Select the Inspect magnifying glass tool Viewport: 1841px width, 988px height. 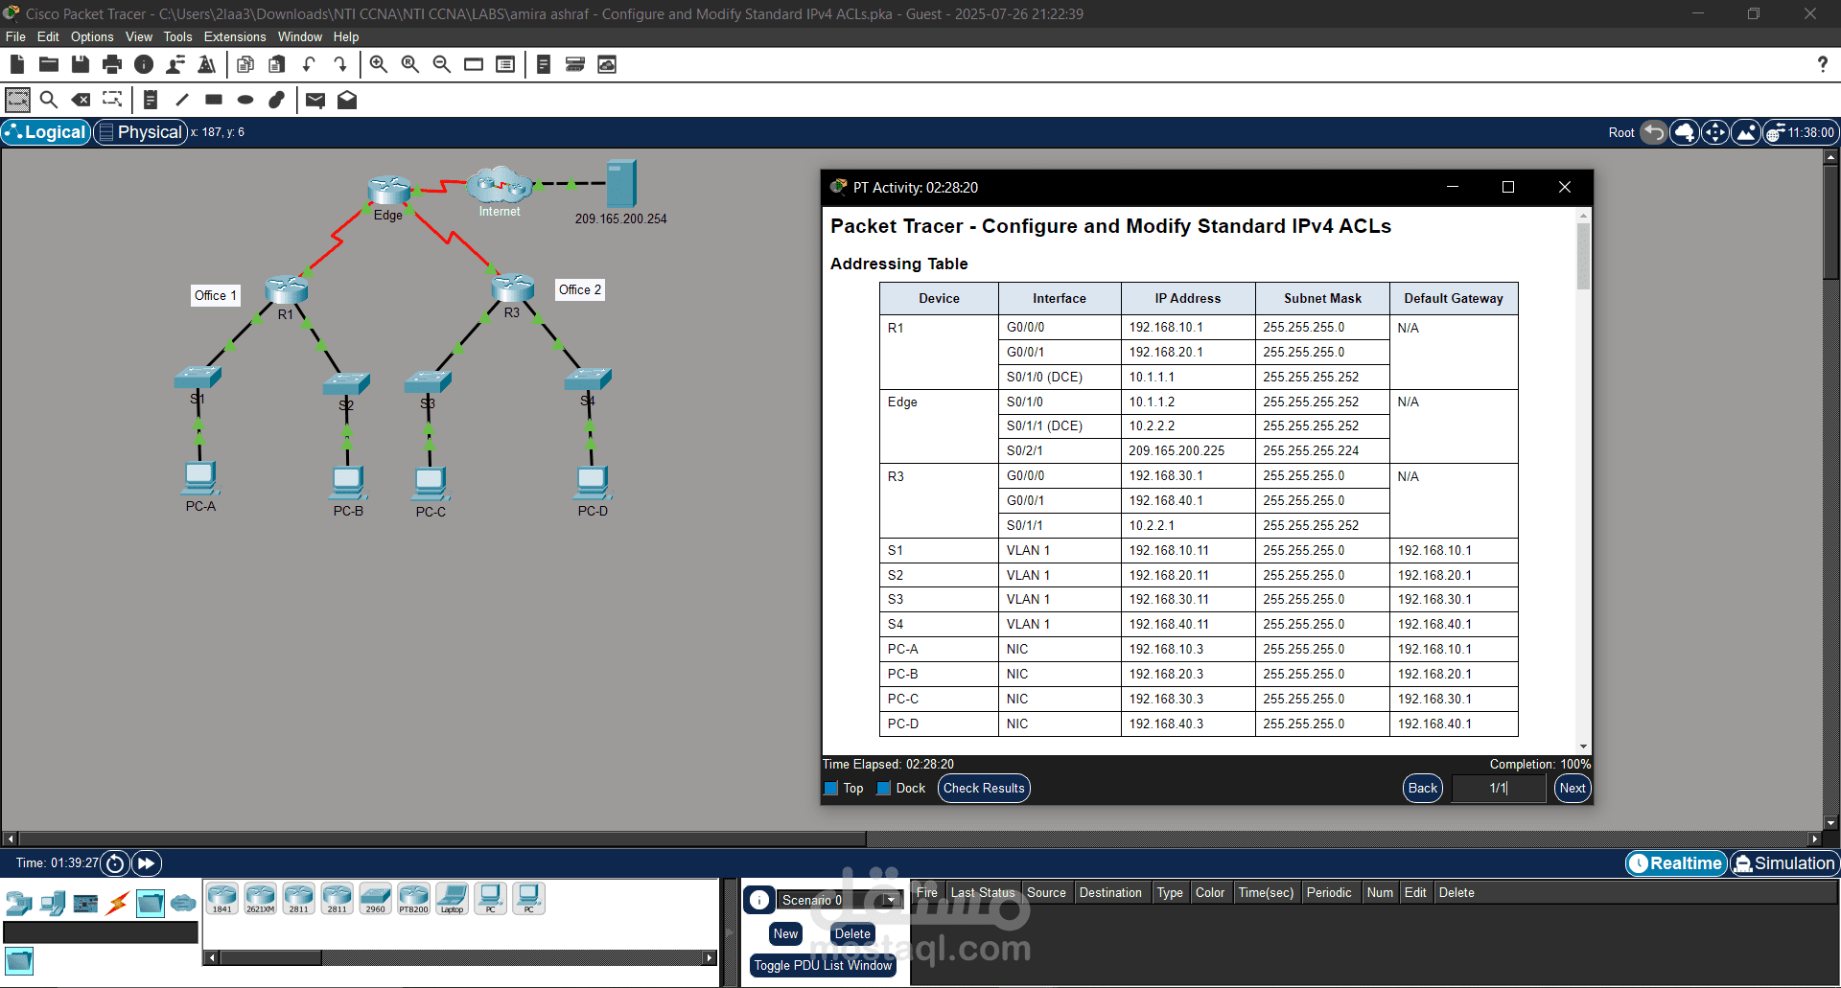pos(49,100)
